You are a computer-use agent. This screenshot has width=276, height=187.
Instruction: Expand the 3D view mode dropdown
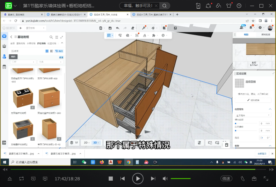[96, 143]
